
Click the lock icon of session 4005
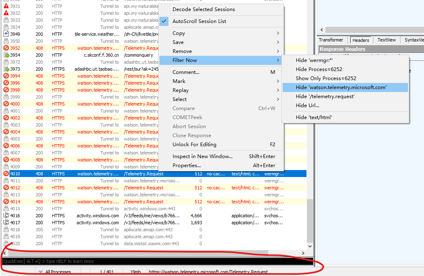click(6, 139)
